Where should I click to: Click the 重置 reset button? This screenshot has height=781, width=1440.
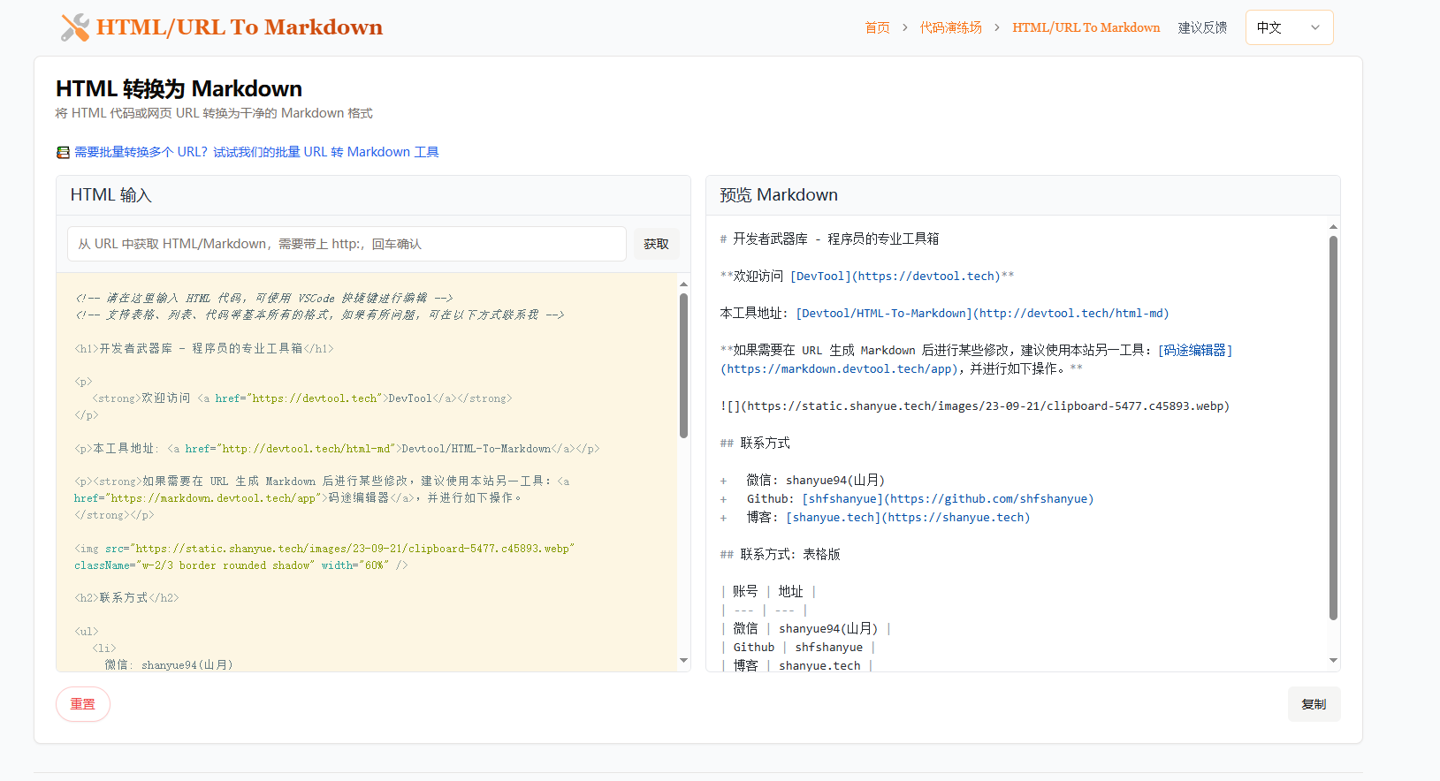[x=83, y=704]
